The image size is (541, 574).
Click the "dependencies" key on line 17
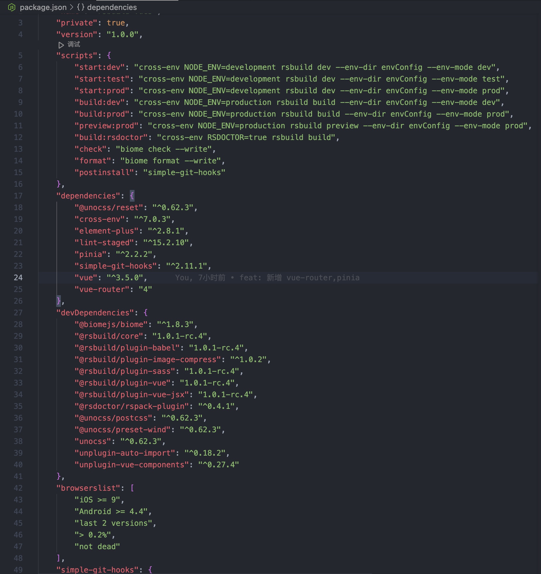click(x=88, y=196)
